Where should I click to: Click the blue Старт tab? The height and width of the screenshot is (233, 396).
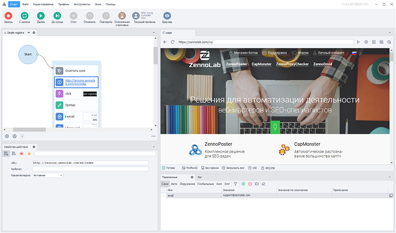coord(14,4)
